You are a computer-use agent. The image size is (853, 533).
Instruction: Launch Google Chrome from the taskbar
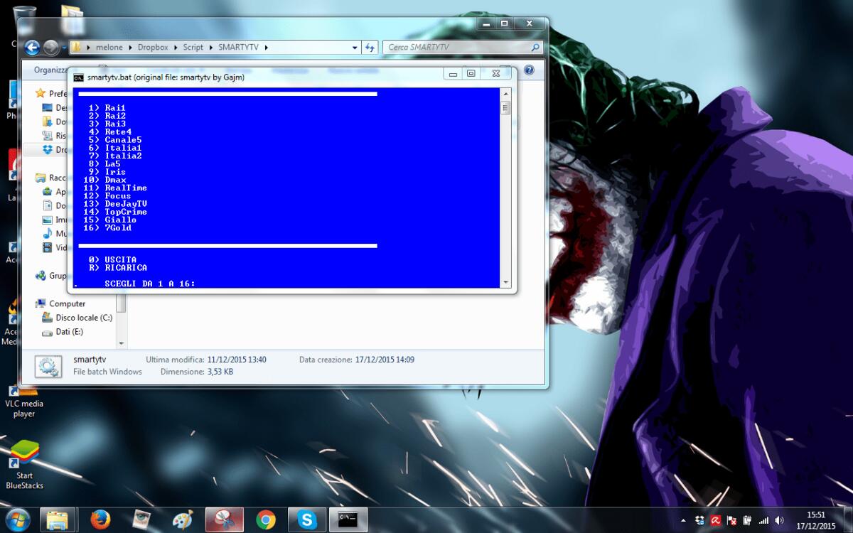coord(266,519)
